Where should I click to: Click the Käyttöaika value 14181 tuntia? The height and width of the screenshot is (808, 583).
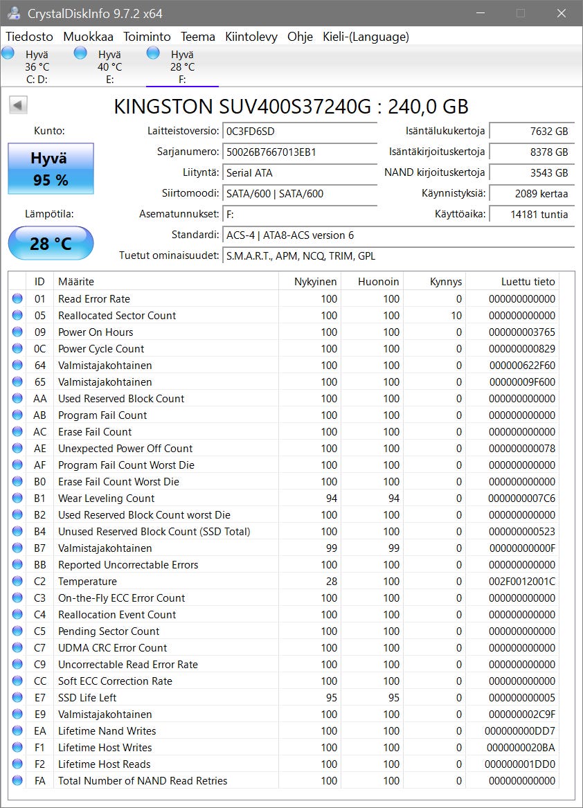pos(532,215)
